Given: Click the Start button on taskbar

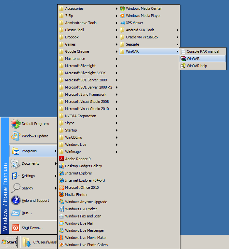Looking at the screenshot, I should click(9, 242).
